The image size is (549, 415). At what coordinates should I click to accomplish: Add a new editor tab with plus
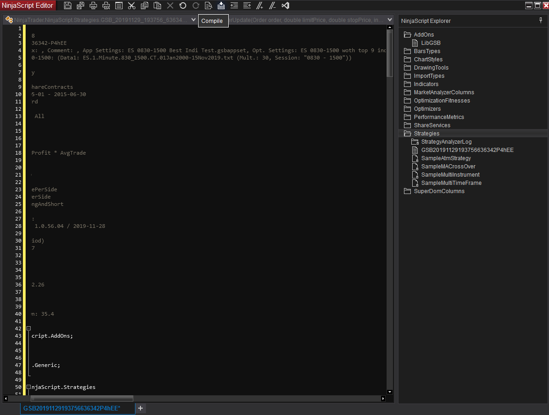[x=140, y=408]
